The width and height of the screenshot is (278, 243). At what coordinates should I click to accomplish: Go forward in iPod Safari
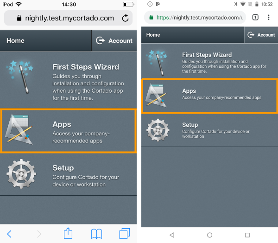[x=39, y=234]
